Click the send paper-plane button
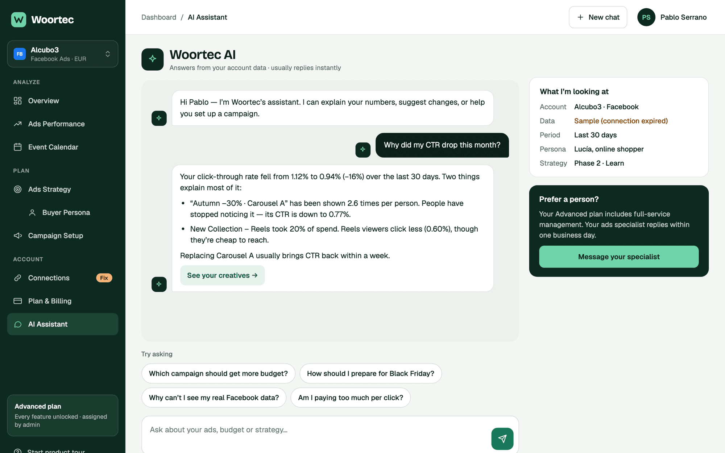Image resolution: width=725 pixels, height=453 pixels. click(502, 439)
